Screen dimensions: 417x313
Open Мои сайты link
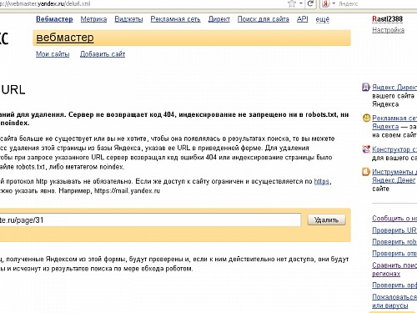pos(53,54)
